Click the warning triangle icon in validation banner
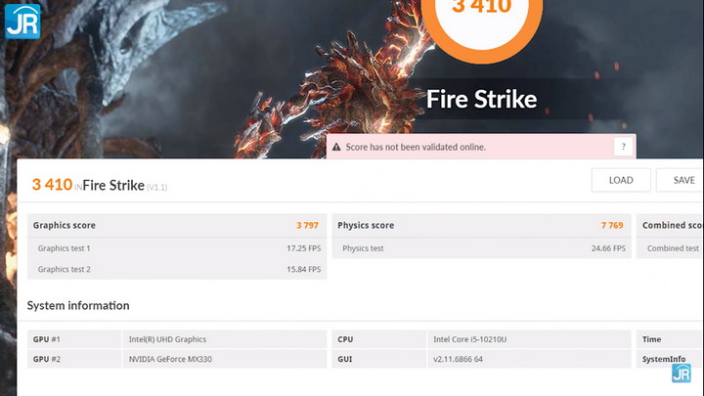This screenshot has height=396, width=704. coord(336,147)
